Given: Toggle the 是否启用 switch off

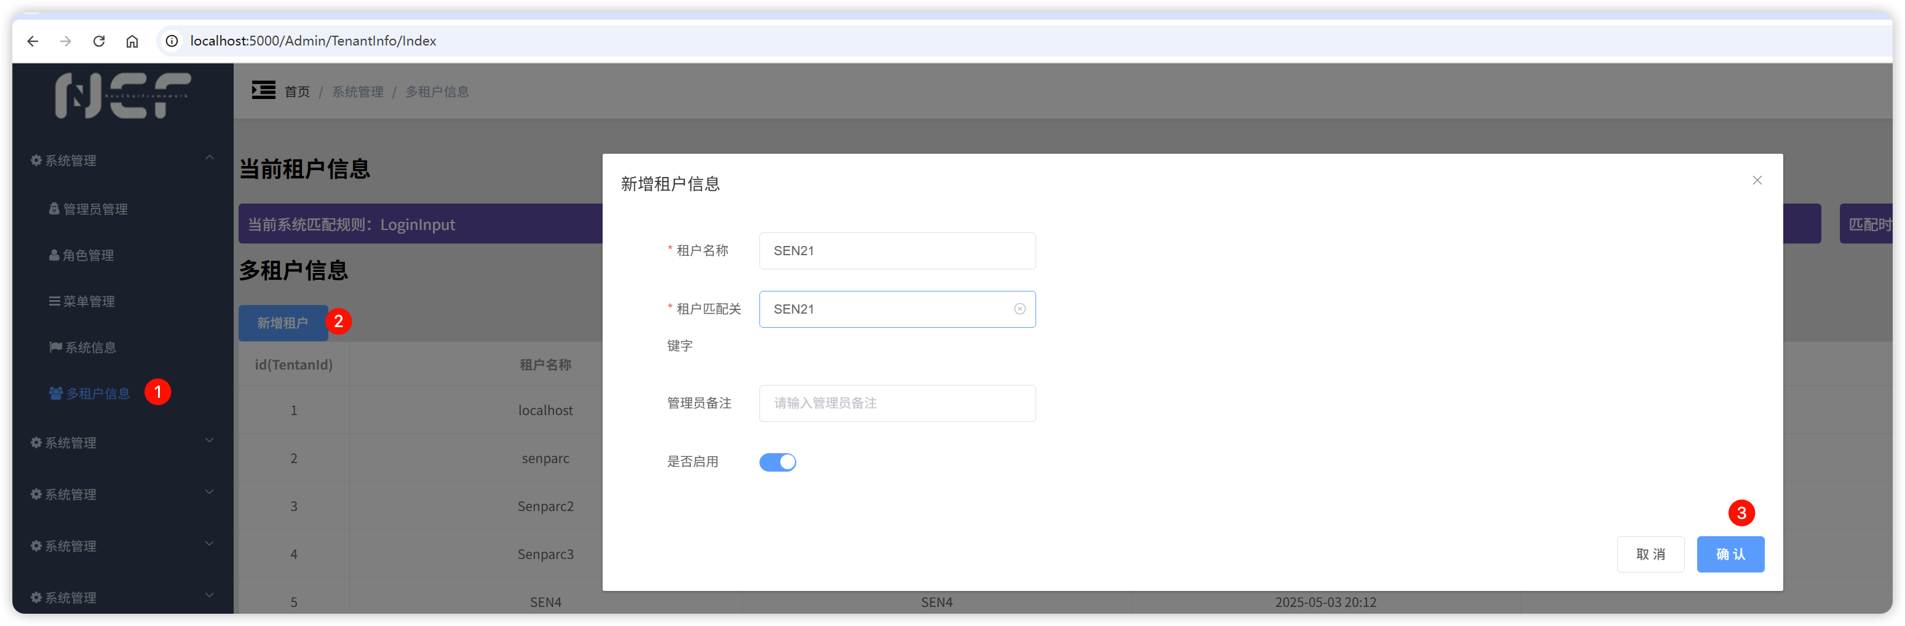Looking at the screenshot, I should (x=777, y=462).
